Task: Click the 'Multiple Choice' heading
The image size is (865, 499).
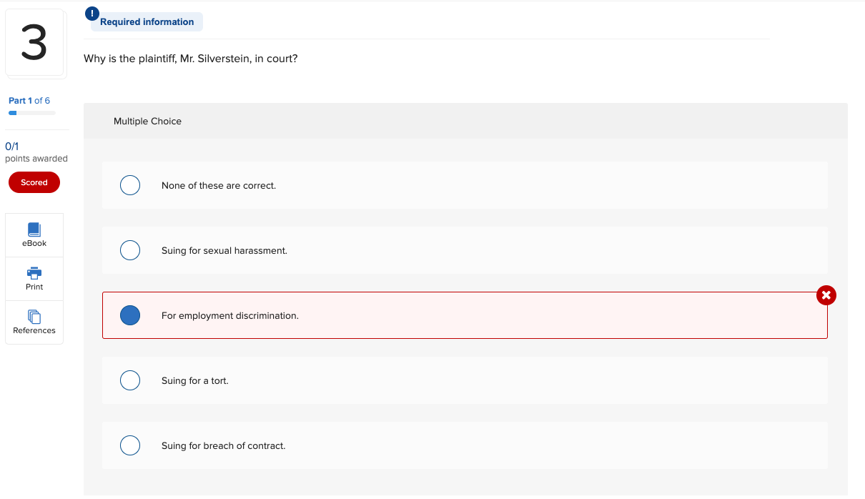Action: tap(147, 122)
